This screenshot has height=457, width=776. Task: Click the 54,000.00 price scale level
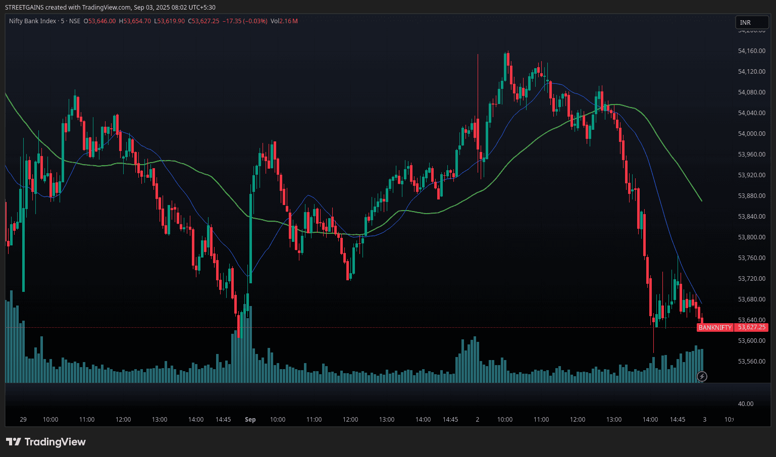tap(751, 134)
